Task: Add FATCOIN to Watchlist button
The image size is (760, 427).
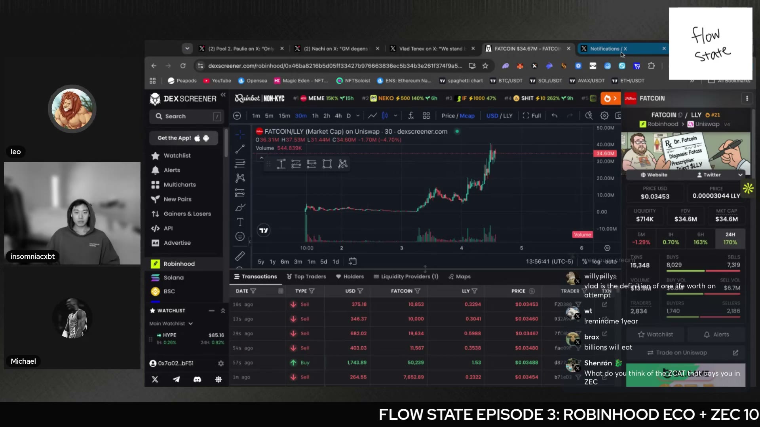Action: (x=655, y=334)
